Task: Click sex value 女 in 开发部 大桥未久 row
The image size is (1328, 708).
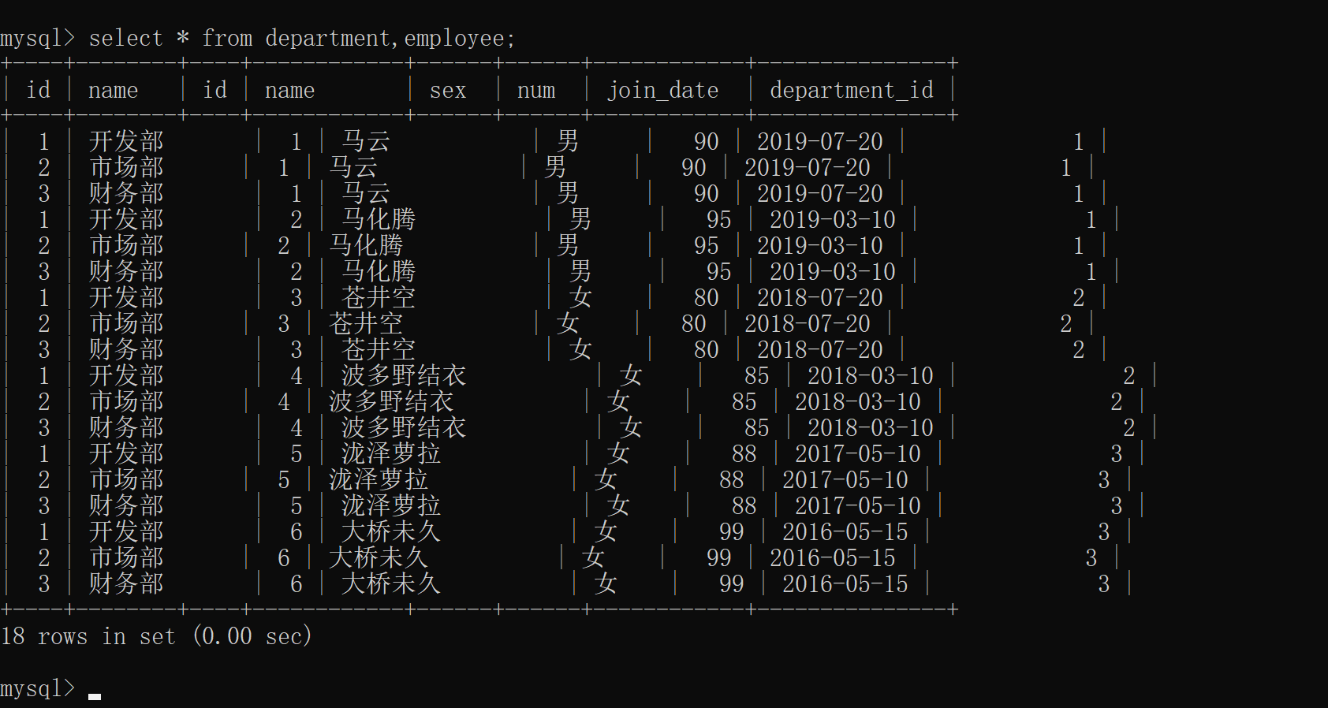Action: [x=606, y=531]
